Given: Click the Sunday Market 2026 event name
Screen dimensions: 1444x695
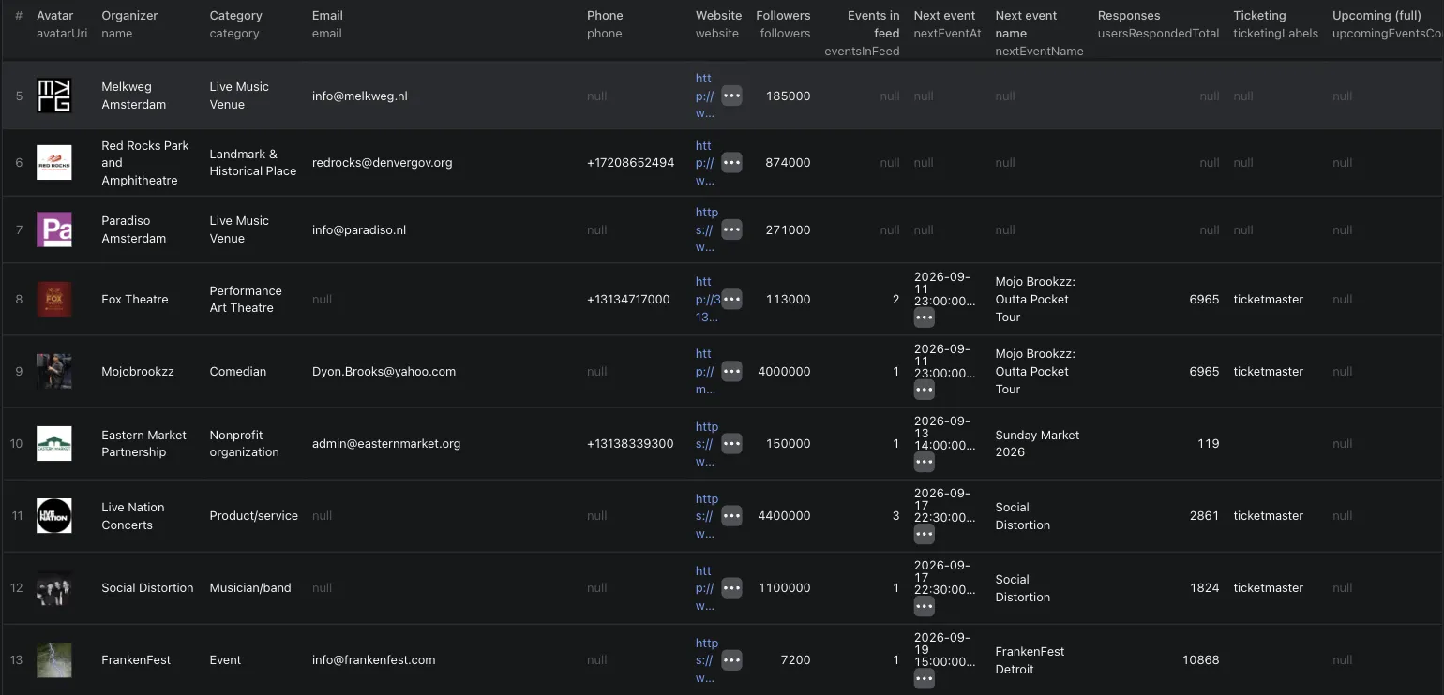Looking at the screenshot, I should (1037, 443).
